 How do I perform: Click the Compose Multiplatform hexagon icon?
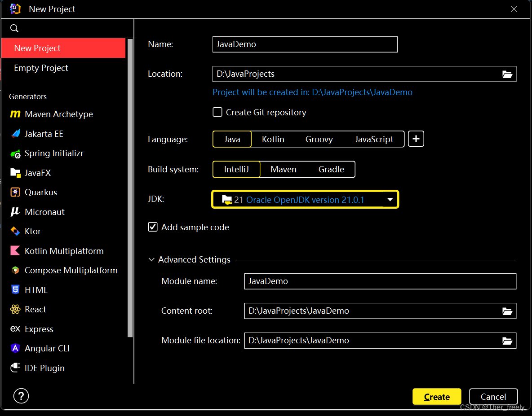pyautogui.click(x=15, y=270)
